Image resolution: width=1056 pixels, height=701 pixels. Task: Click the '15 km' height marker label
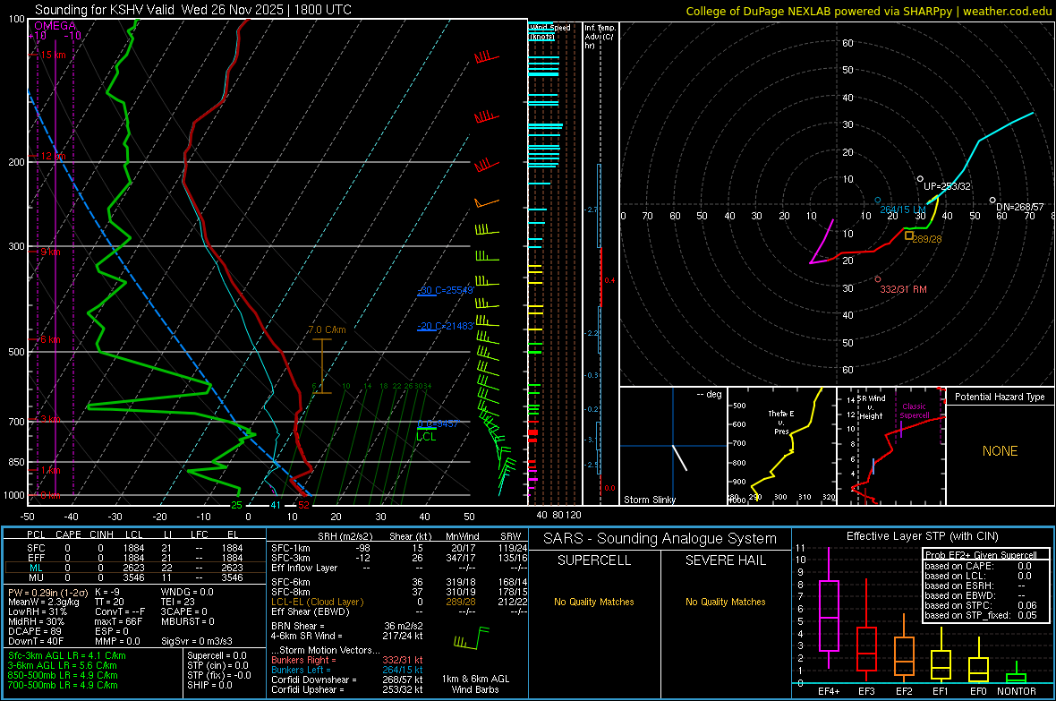click(x=53, y=55)
